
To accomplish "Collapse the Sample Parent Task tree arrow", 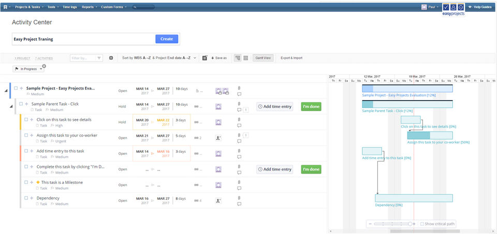I will [x=11, y=106].
